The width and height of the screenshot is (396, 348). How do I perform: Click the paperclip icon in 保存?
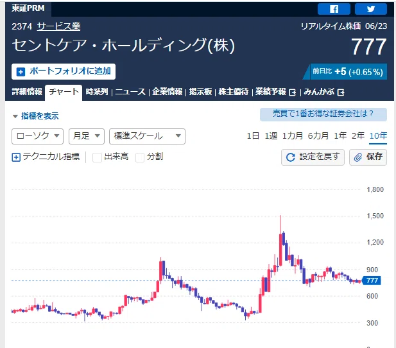coord(358,157)
